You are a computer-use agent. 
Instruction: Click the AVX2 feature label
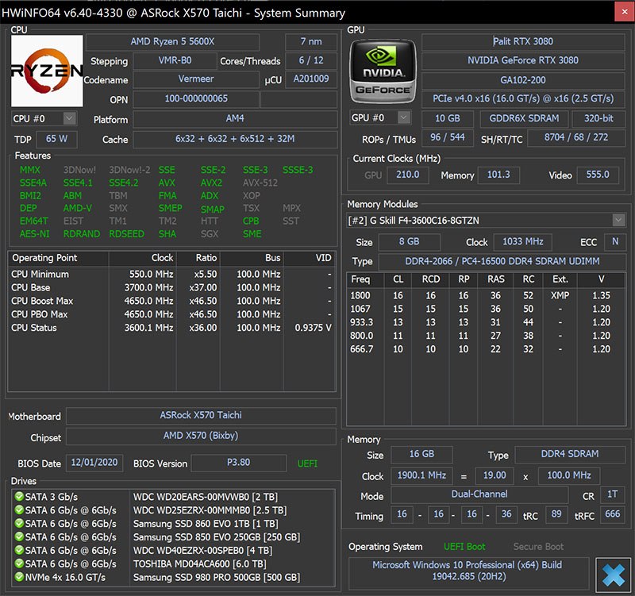tap(211, 183)
